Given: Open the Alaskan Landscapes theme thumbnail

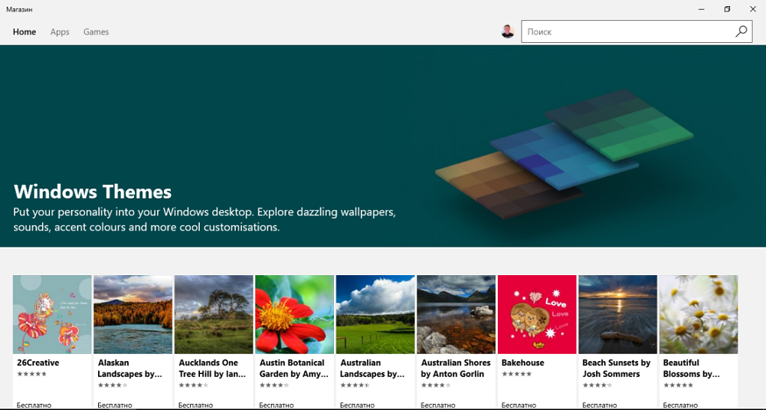Looking at the screenshot, I should pos(133,314).
